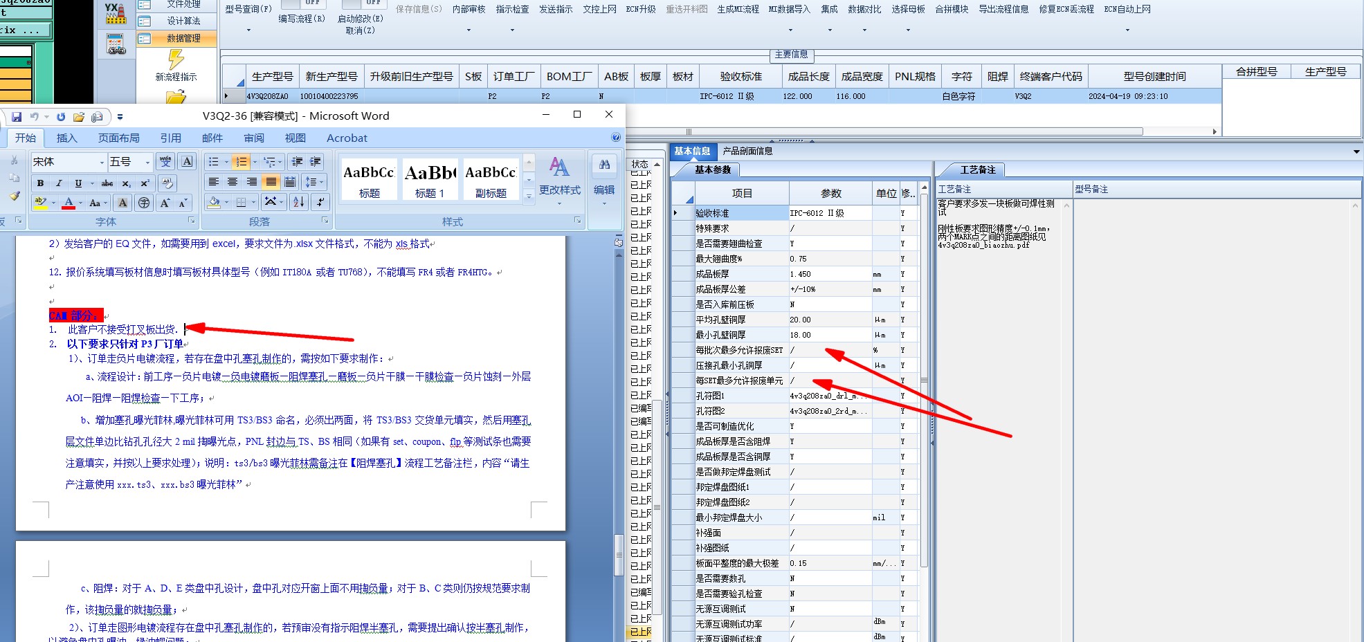Image resolution: width=1364 pixels, height=642 pixels.
Task: Open the 引用 tab in Word
Action: [171, 138]
